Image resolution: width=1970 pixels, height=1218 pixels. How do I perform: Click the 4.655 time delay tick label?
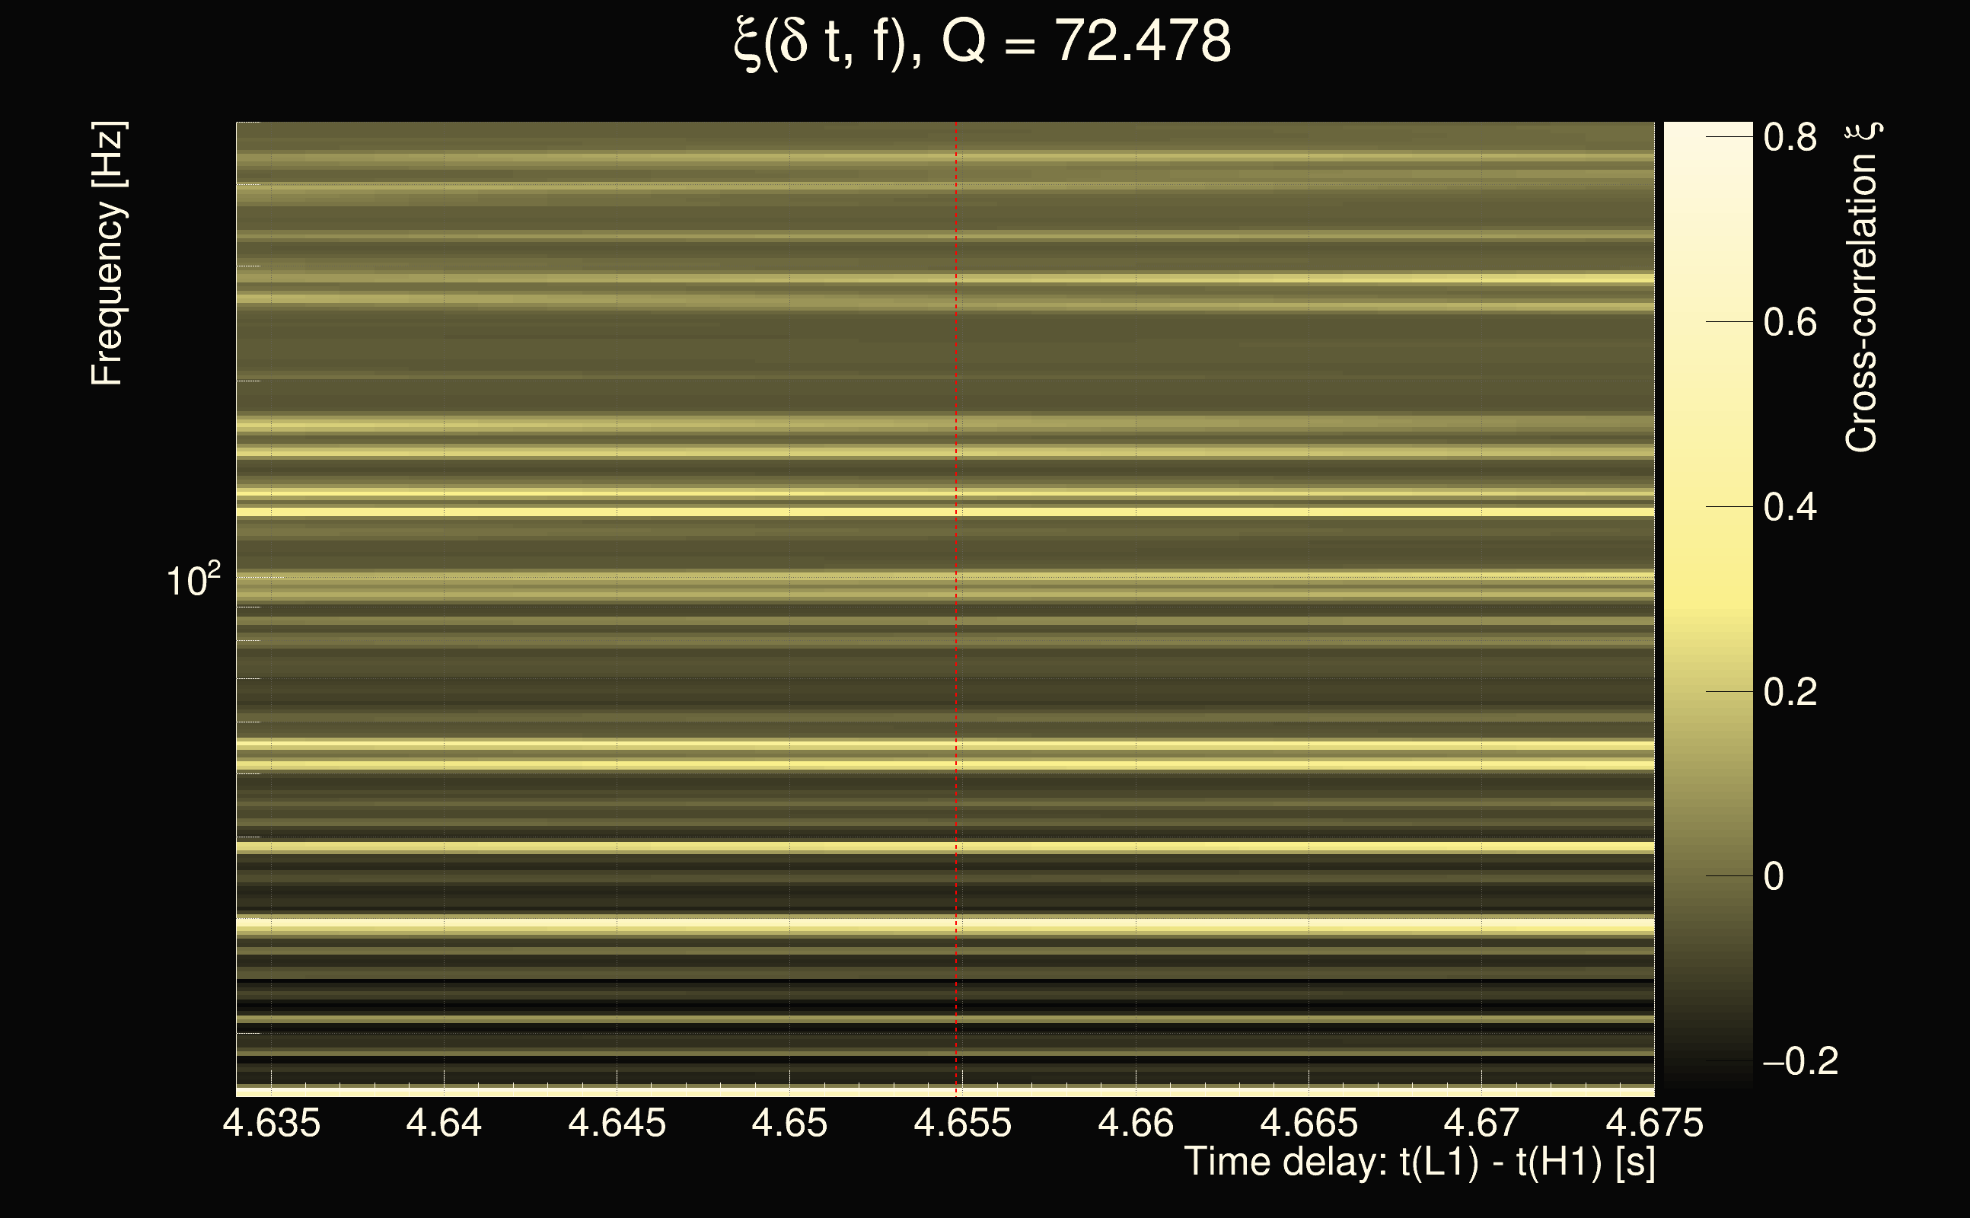tap(962, 1123)
